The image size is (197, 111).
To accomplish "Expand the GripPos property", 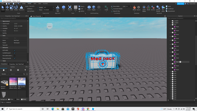I will [x=1, y=26].
